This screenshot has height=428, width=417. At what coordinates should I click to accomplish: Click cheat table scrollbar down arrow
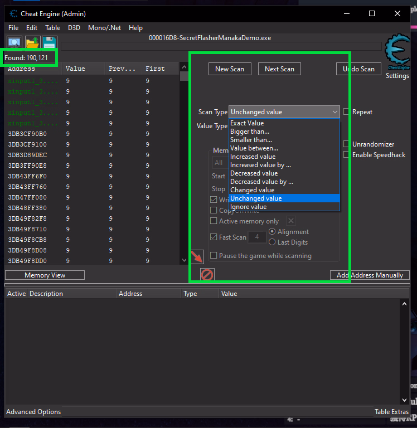[404, 400]
